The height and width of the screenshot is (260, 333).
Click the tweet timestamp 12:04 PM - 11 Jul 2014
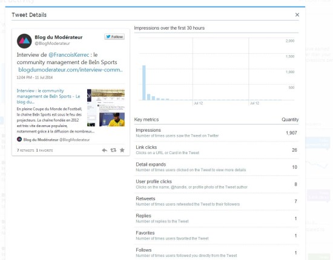pyautogui.click(x=35, y=77)
